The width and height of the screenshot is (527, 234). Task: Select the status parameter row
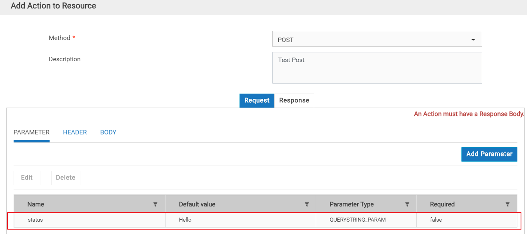[x=265, y=220]
